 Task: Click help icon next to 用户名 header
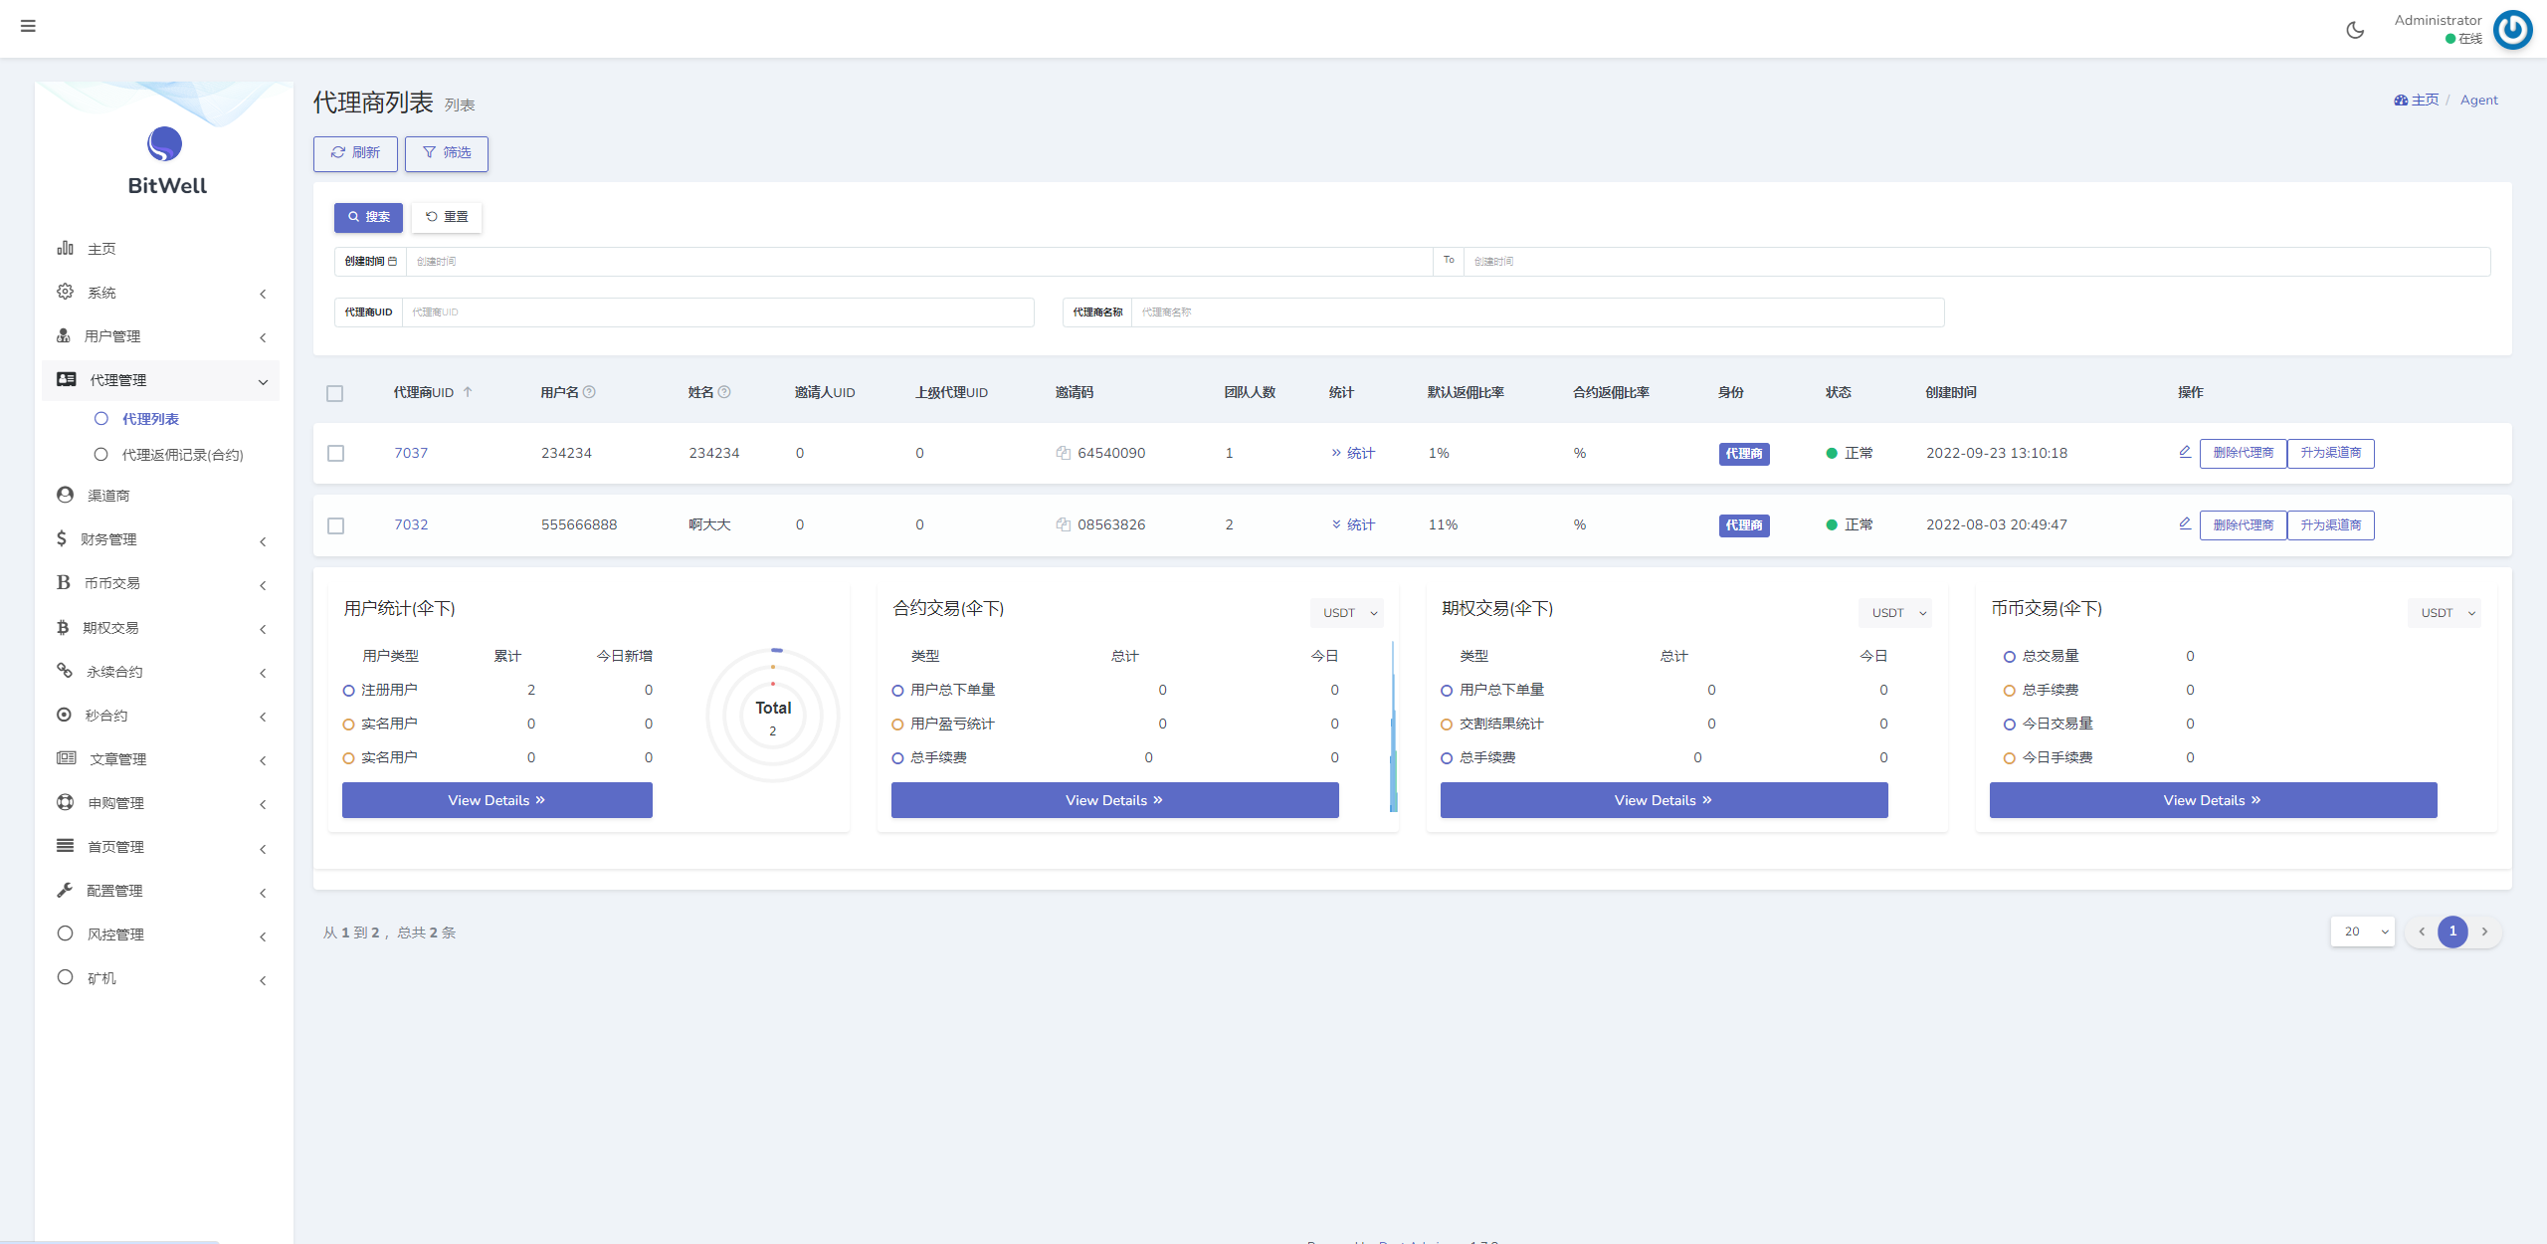point(589,392)
